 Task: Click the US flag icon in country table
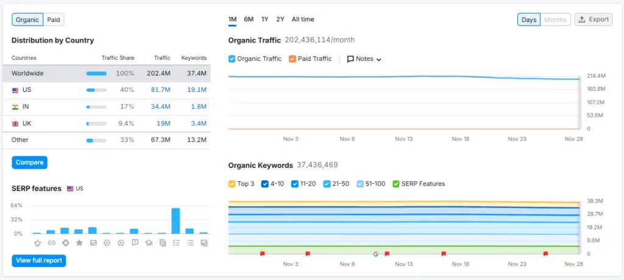click(15, 90)
